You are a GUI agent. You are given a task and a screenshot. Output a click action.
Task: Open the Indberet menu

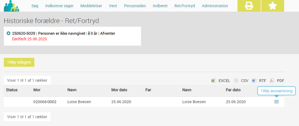(160, 6)
